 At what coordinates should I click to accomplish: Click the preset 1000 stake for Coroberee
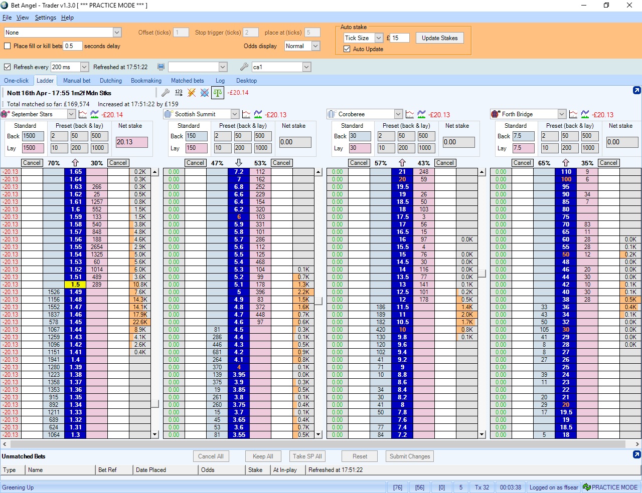tap(426, 148)
